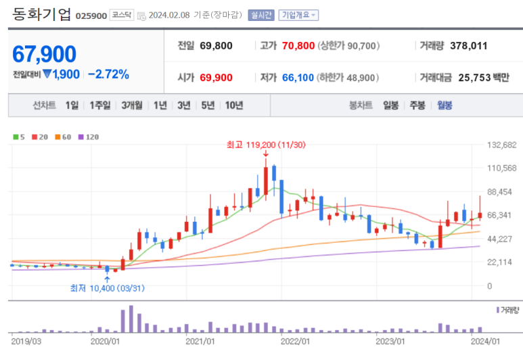
Task: Select the 3년 line chart tab
Action: pyautogui.click(x=184, y=106)
